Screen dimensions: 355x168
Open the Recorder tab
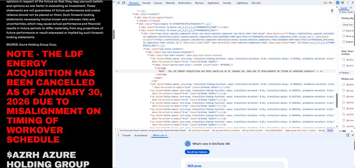256,3
